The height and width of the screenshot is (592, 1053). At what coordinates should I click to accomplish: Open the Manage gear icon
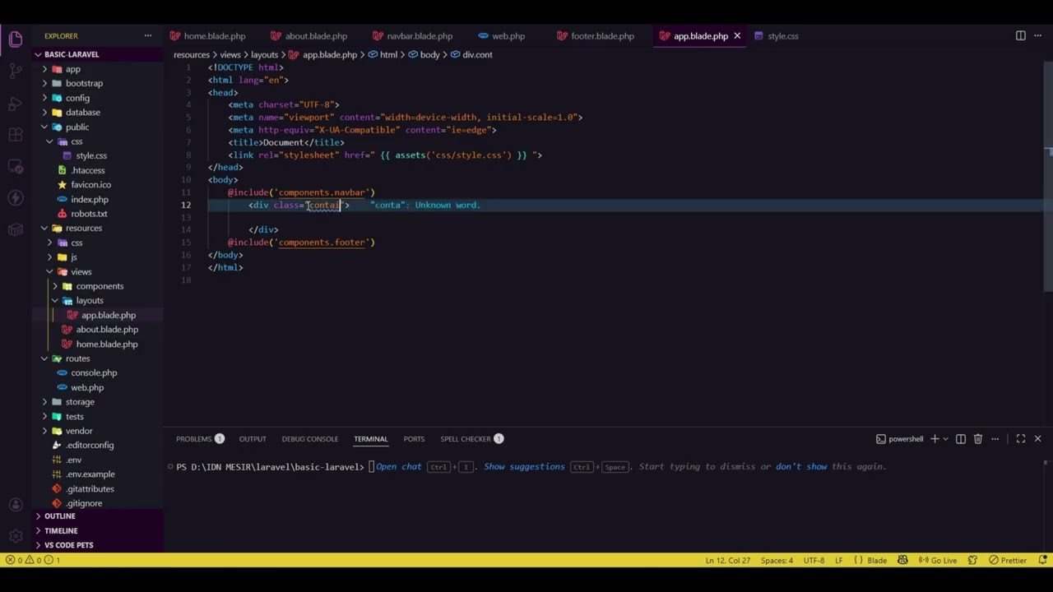click(15, 535)
